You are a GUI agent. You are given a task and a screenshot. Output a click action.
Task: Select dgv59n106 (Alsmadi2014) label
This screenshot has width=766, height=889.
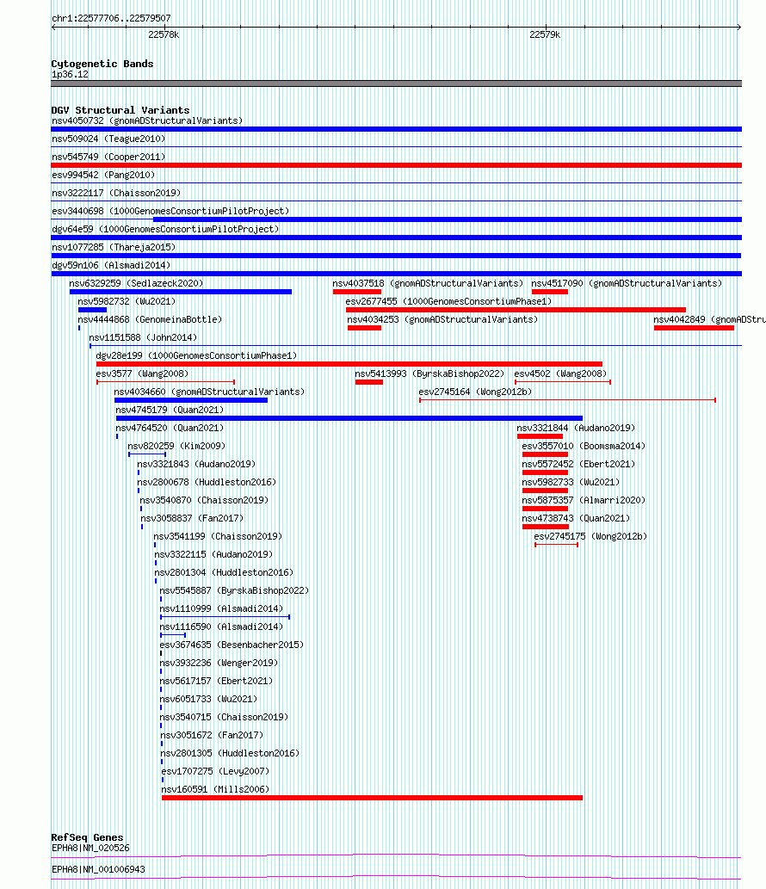pos(110,266)
